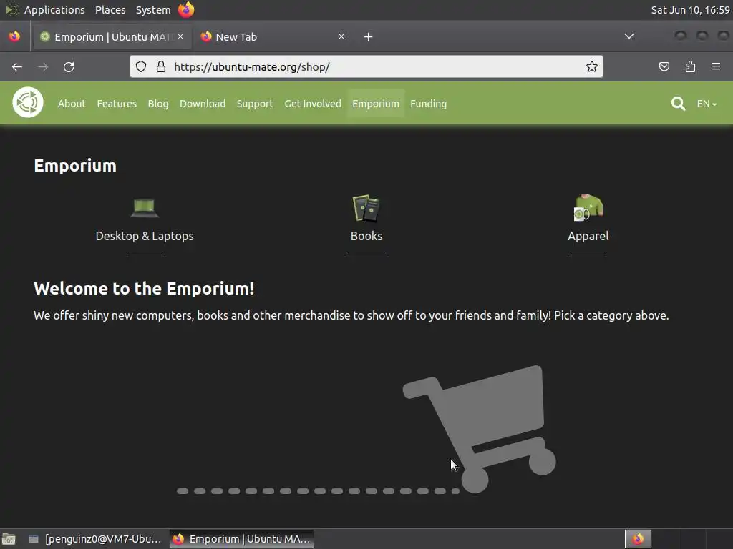Open the EN language dropdown

(x=707, y=104)
